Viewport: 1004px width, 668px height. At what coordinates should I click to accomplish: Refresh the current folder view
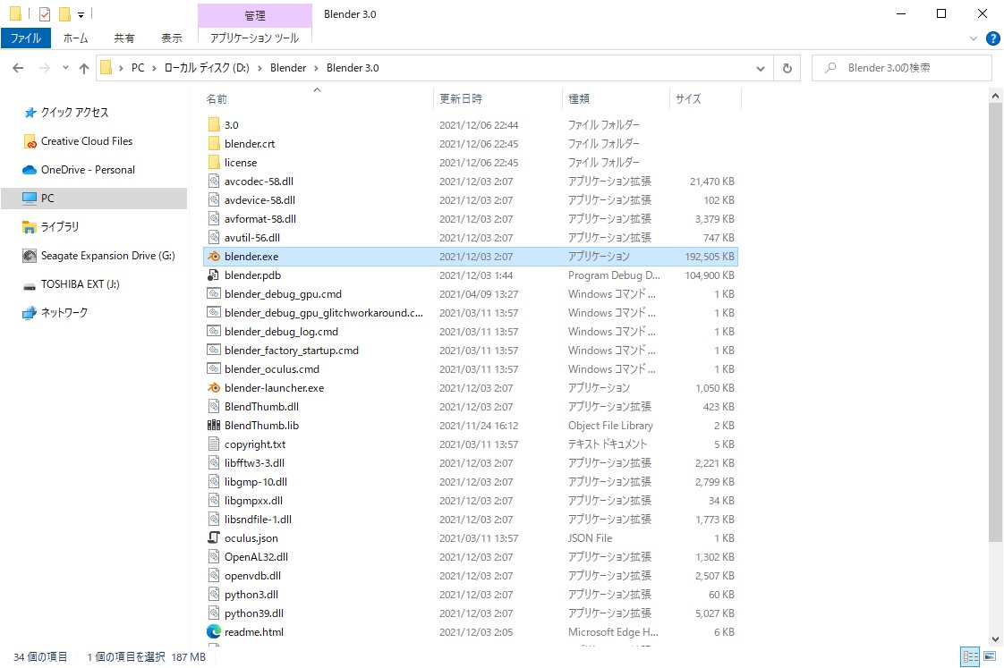click(x=787, y=68)
